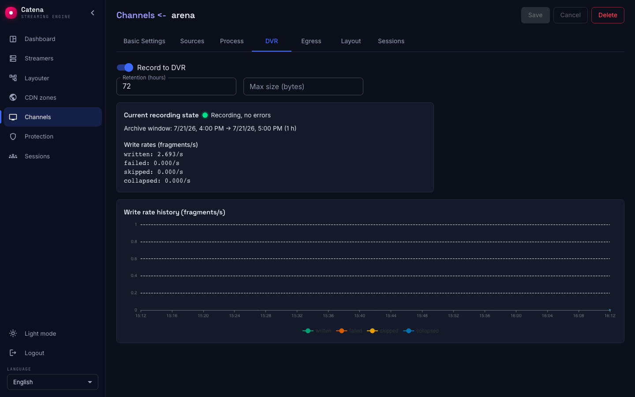Viewport: 635px width, 397px height.
Task: Click the Sessions people icon
Action: coord(13,156)
